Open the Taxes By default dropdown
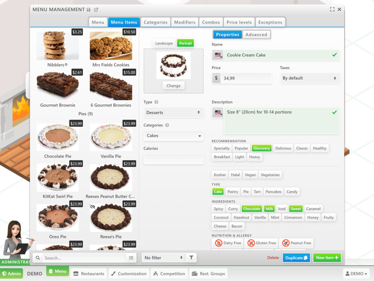Screen dimensions: 374x281 coord(309,78)
